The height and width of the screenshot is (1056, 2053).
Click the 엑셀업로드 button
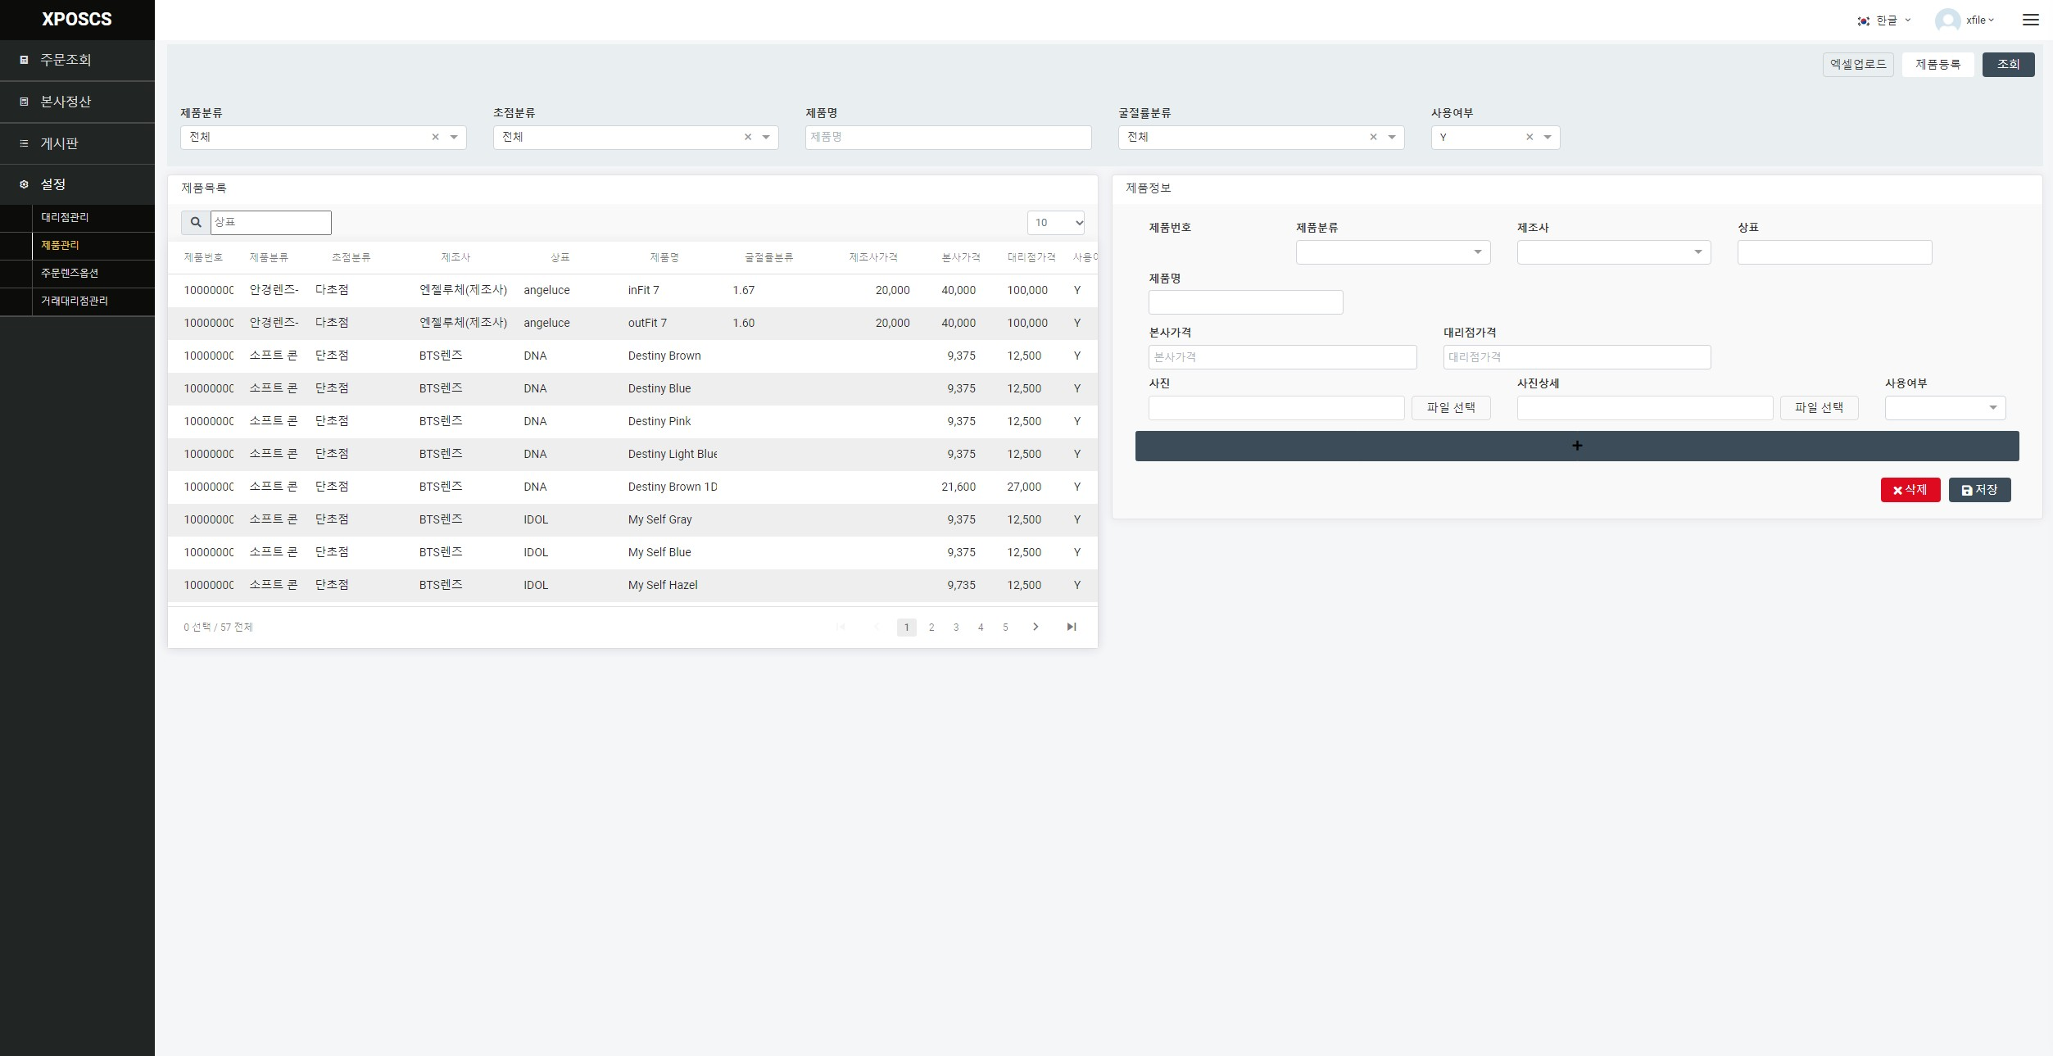1857,64
